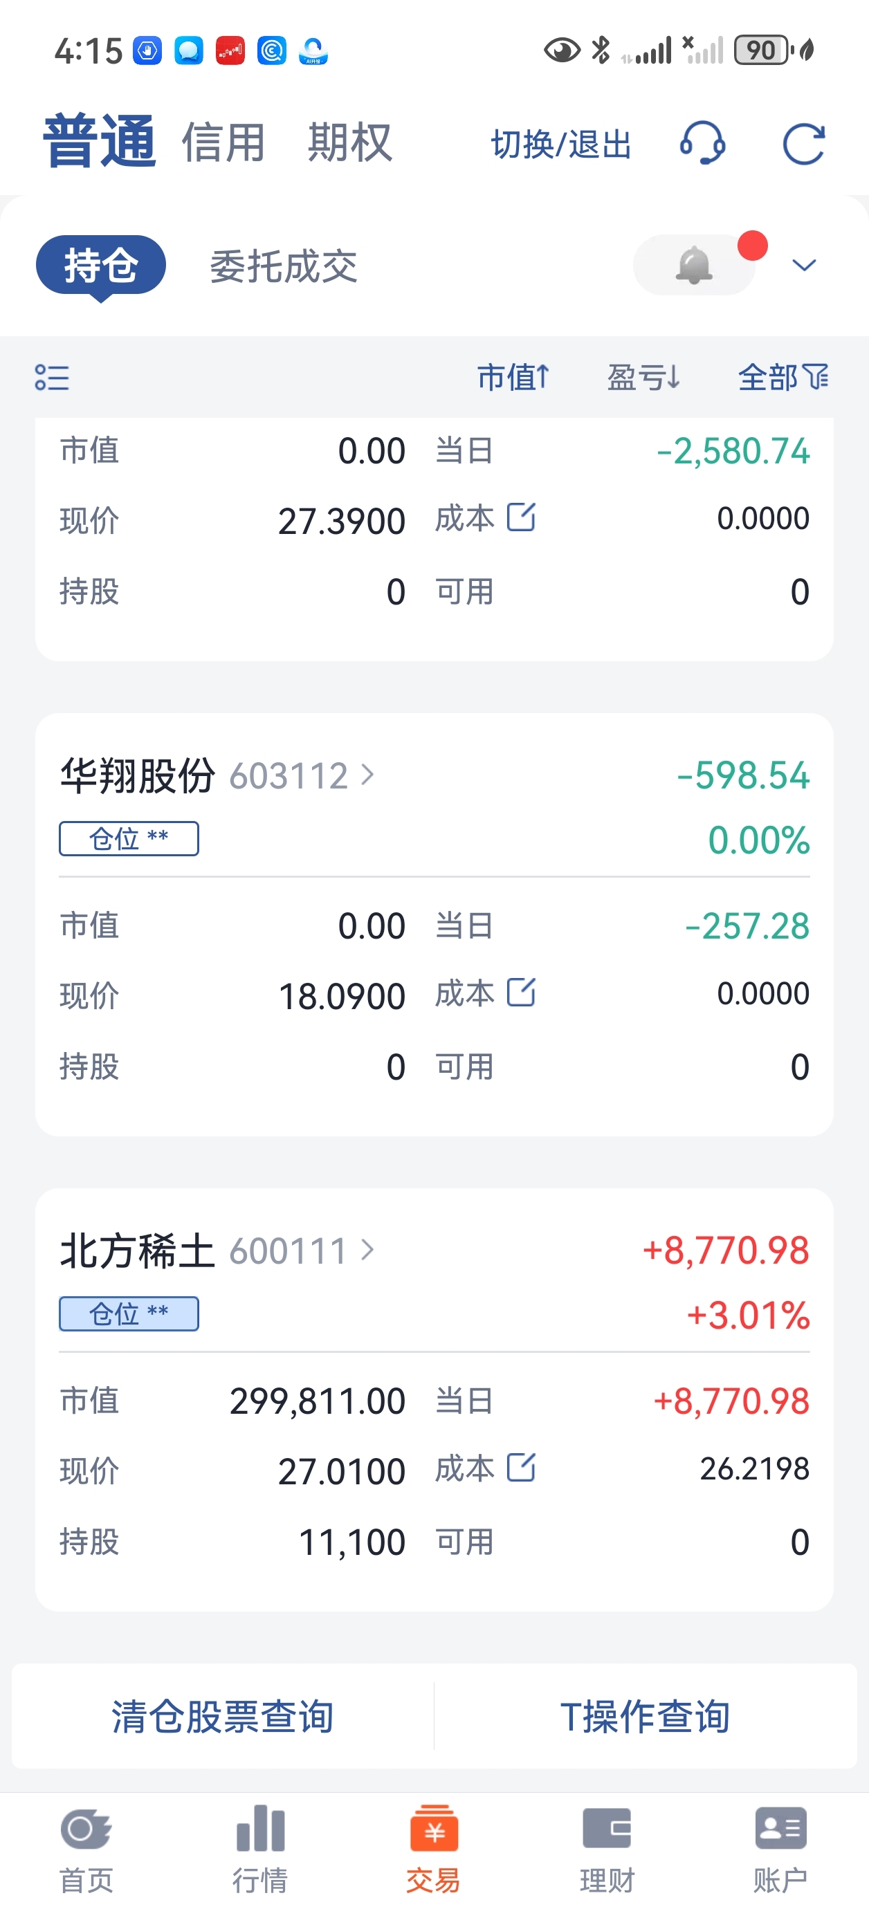The width and height of the screenshot is (869, 1909).
Task: Open the list view mode icon
Action: tap(52, 377)
